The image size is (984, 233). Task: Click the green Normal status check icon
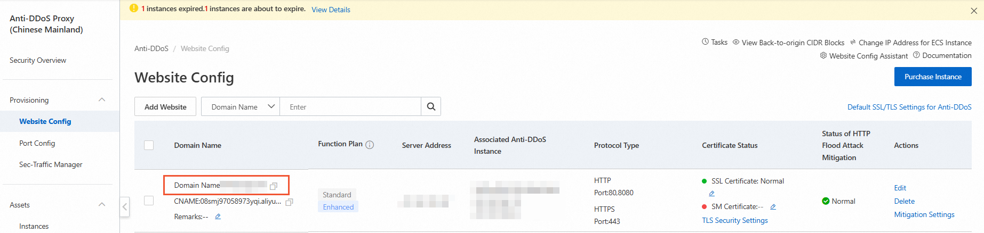coord(826,201)
